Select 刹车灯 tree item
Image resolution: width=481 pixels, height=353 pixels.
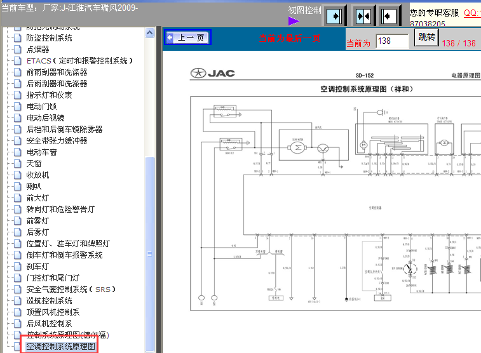pyautogui.click(x=37, y=267)
